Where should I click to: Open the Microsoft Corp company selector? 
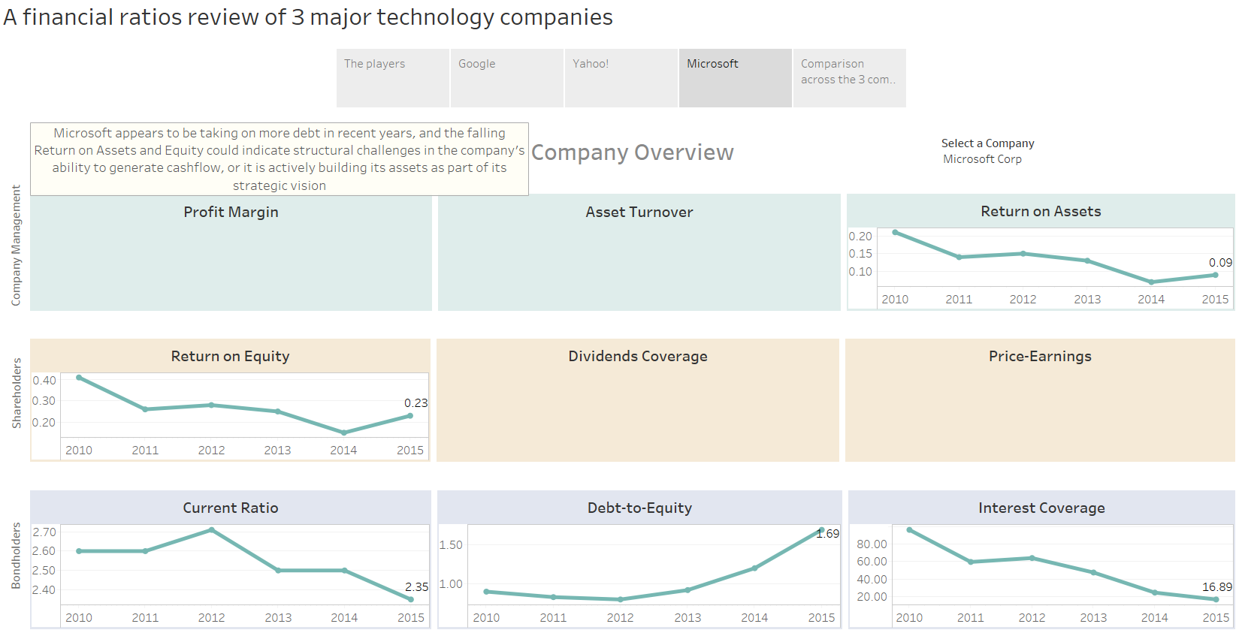[982, 159]
